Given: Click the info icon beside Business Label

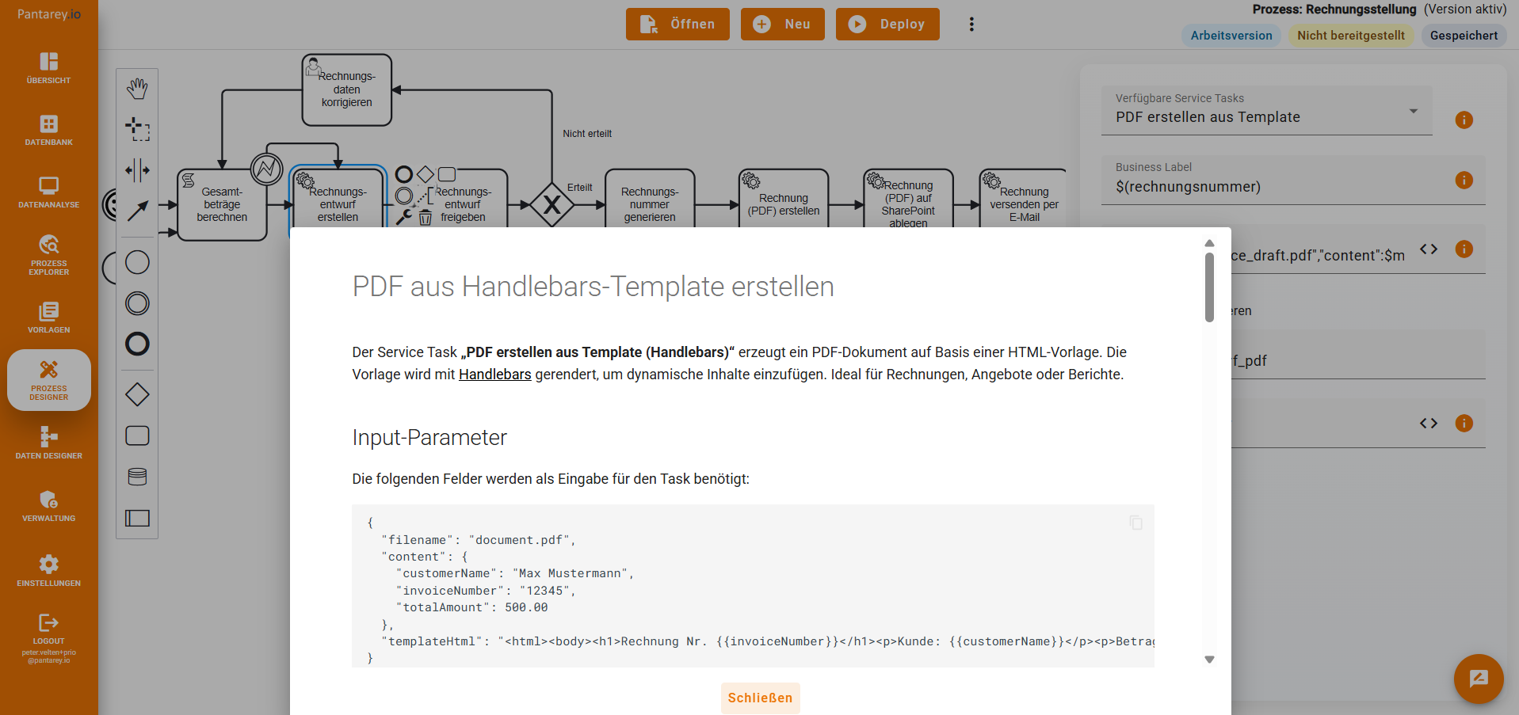Looking at the screenshot, I should pyautogui.click(x=1464, y=181).
